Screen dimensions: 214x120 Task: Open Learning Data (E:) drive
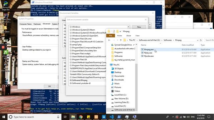point(122,102)
